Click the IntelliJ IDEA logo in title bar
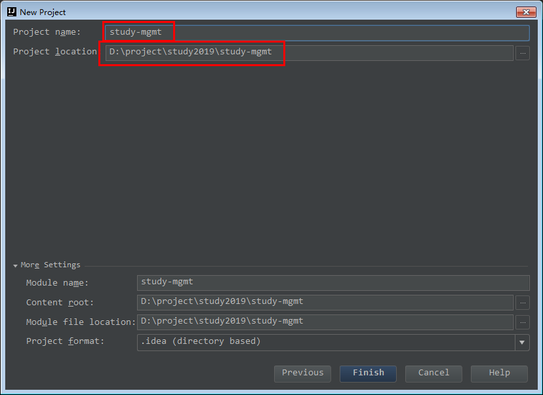543x395 pixels. pyautogui.click(x=12, y=12)
